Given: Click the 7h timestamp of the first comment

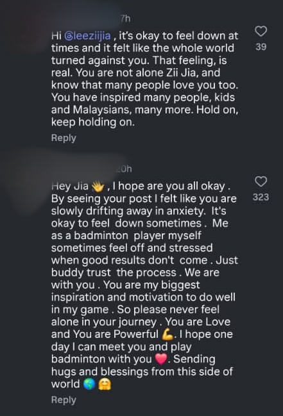Looking at the screenshot, I should point(125,19).
